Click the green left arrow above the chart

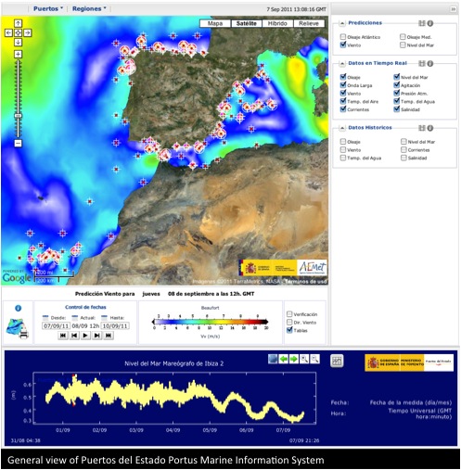(284, 359)
